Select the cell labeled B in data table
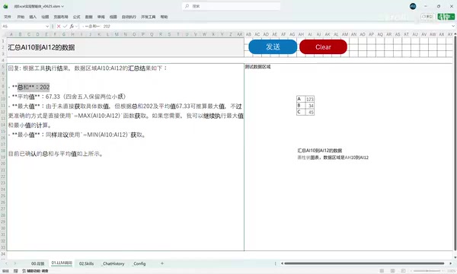Viewport: 457px width, 274px height. point(301,106)
